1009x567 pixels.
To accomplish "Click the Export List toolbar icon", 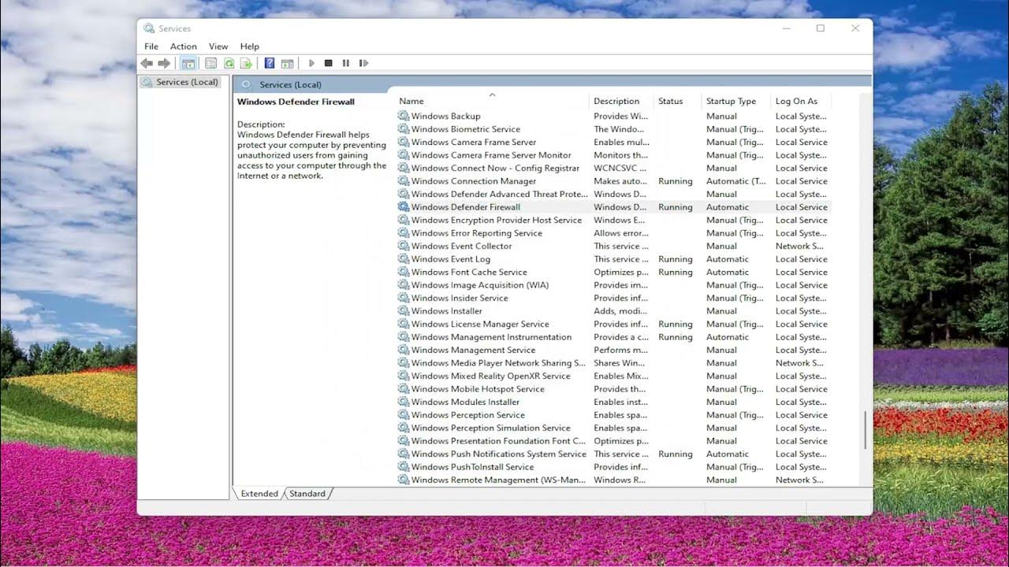I will [246, 63].
